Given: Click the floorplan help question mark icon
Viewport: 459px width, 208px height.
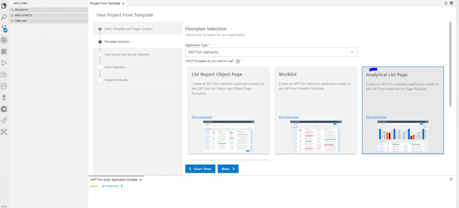Looking at the screenshot, I should pos(238,61).
